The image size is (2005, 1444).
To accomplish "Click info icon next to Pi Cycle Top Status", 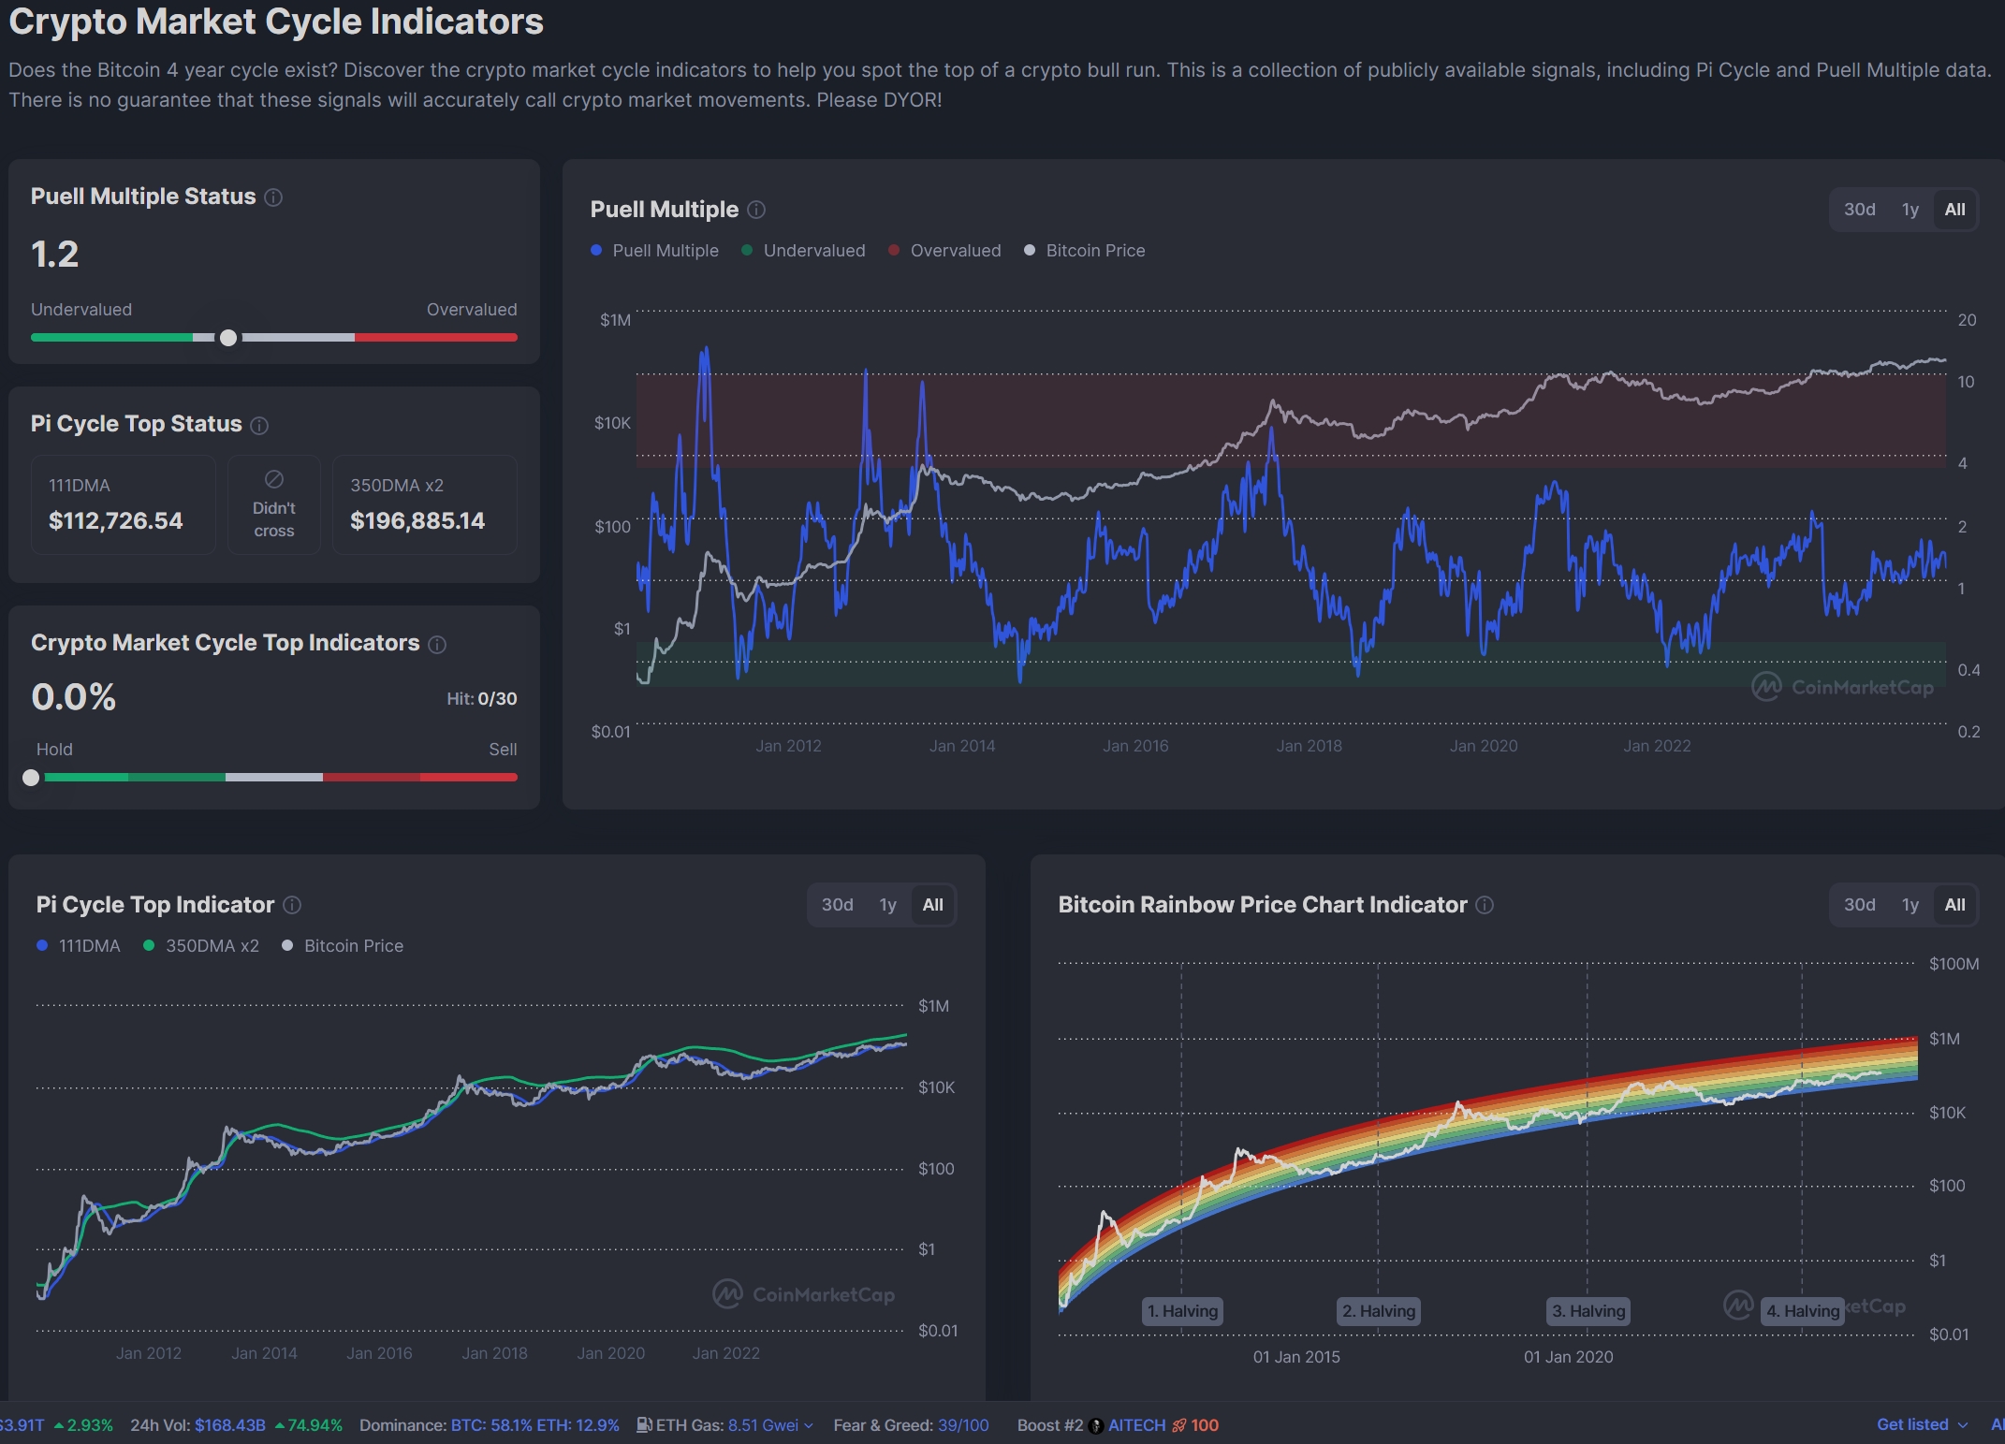I will (259, 426).
